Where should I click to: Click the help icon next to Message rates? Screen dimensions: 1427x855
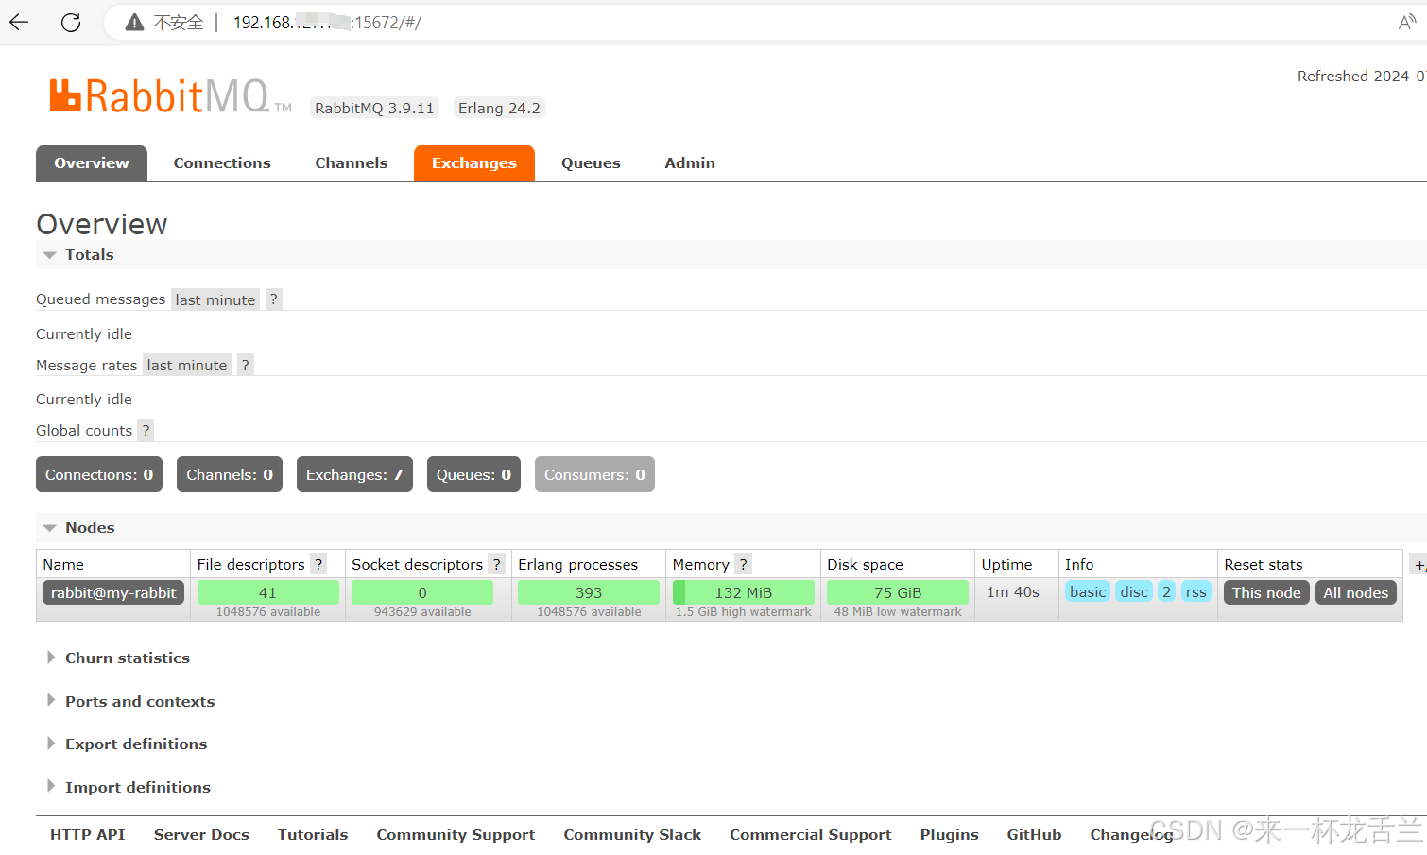[246, 365]
